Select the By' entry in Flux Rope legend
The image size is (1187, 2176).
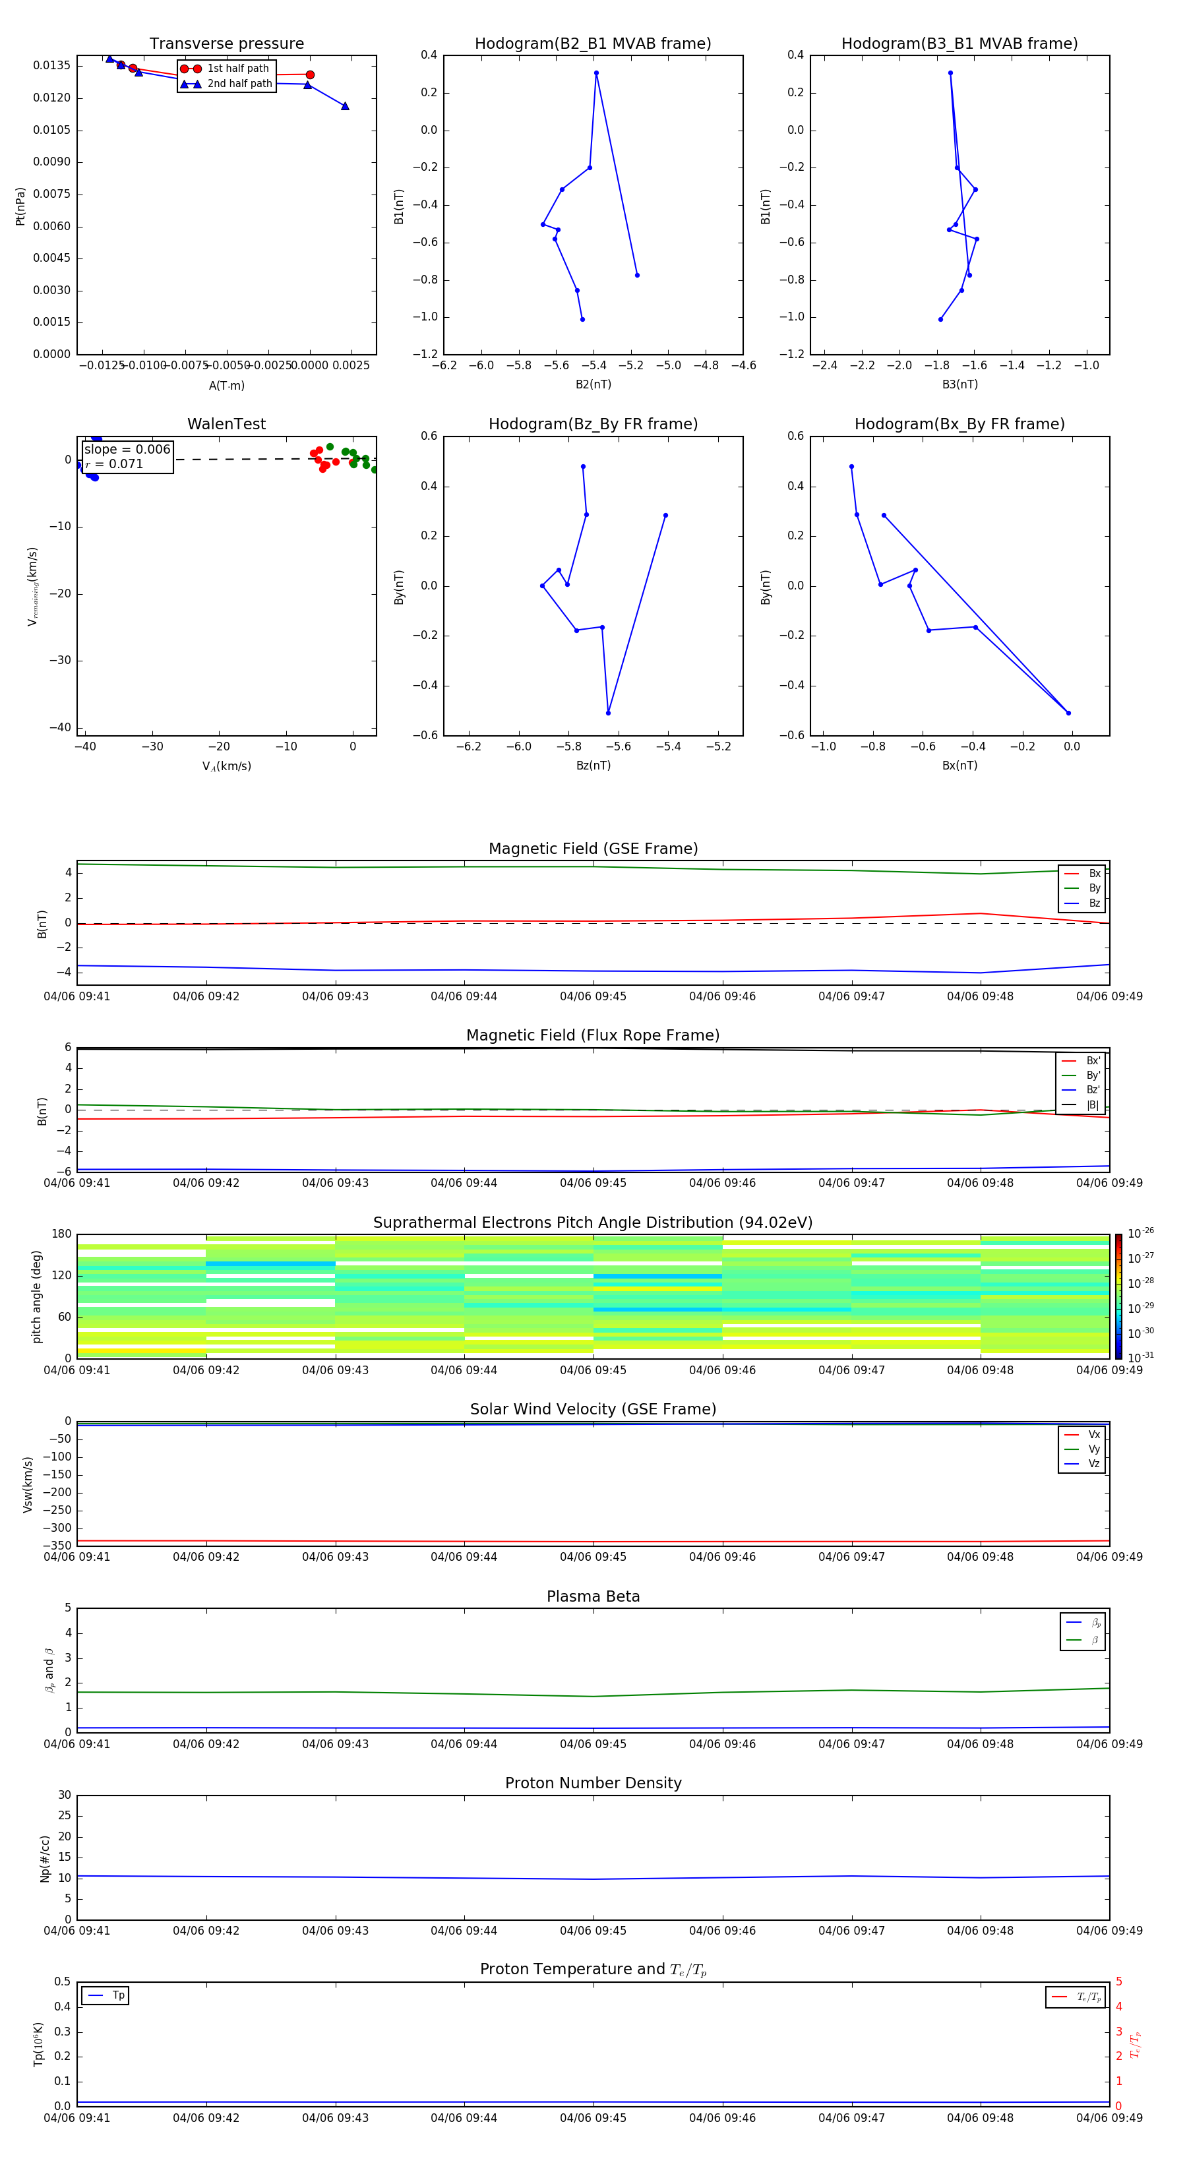(1081, 1075)
